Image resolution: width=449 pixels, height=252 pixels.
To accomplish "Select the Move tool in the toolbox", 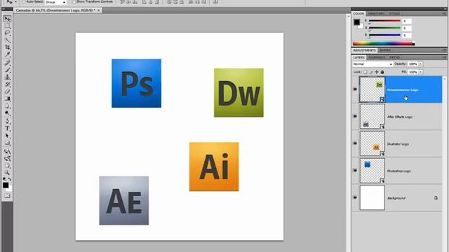I will tap(7, 19).
